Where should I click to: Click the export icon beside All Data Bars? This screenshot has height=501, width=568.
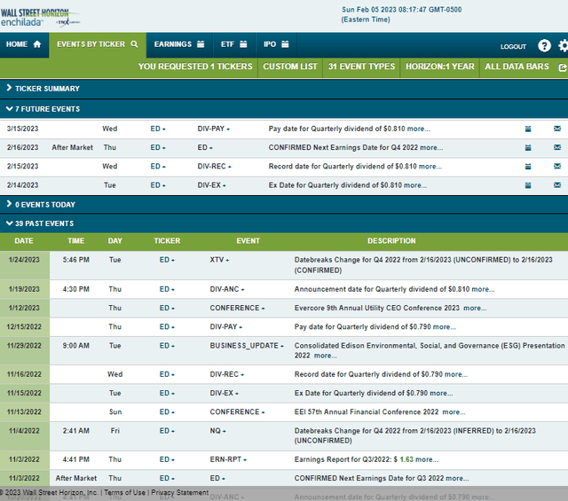tap(563, 67)
